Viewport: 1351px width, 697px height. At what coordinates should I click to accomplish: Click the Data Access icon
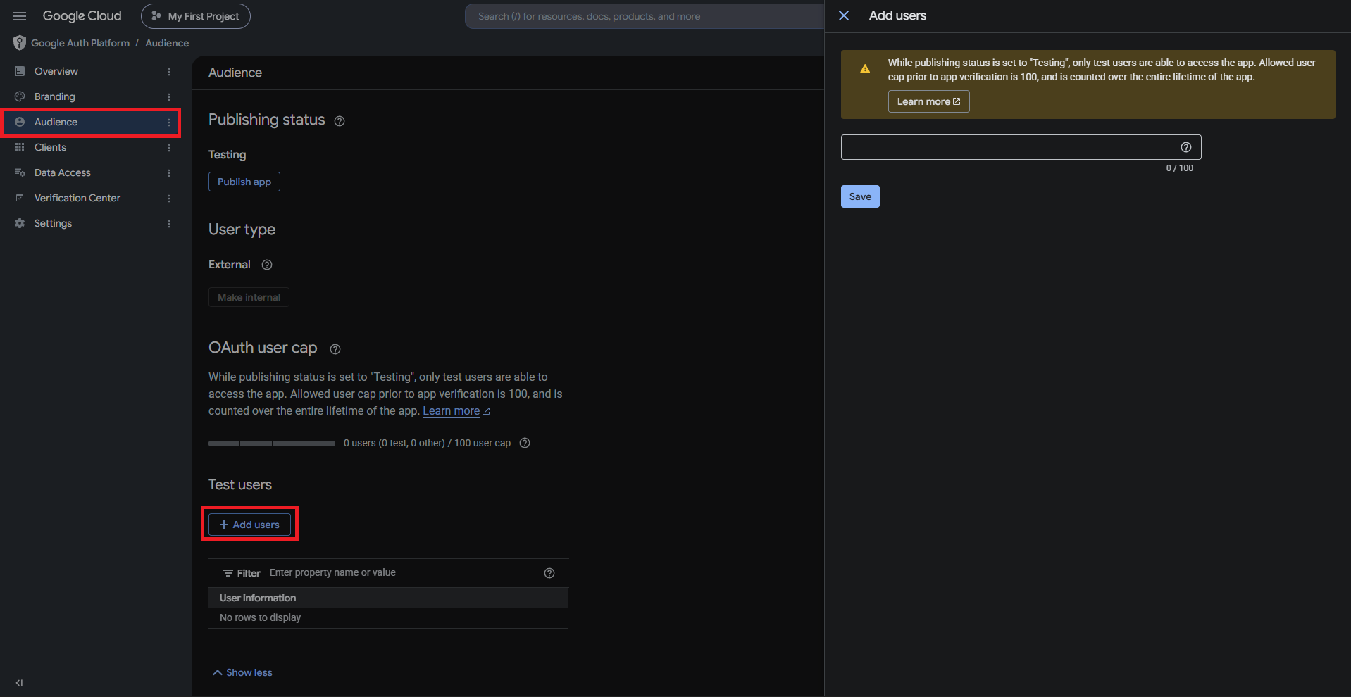coord(20,172)
